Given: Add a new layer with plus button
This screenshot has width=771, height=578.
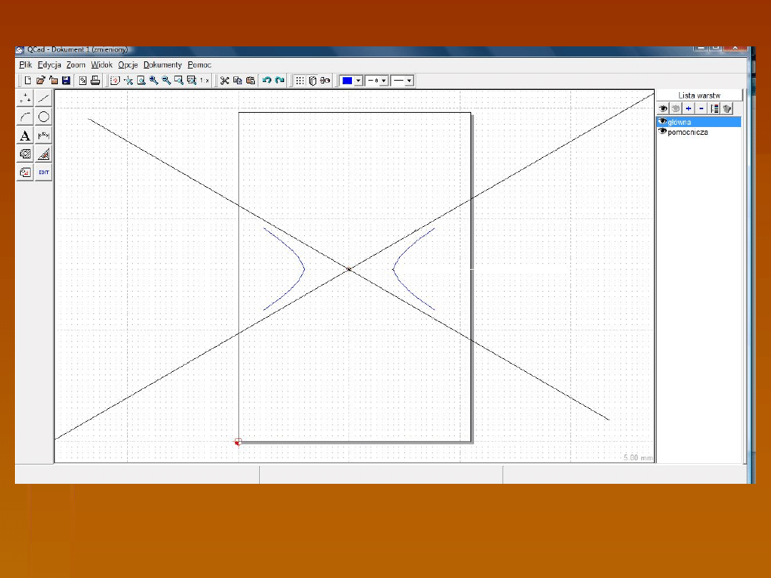Looking at the screenshot, I should (688, 108).
